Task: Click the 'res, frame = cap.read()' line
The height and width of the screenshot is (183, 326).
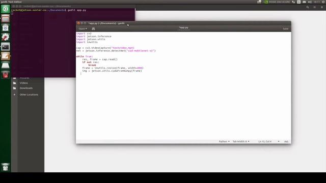Action: 100,59
